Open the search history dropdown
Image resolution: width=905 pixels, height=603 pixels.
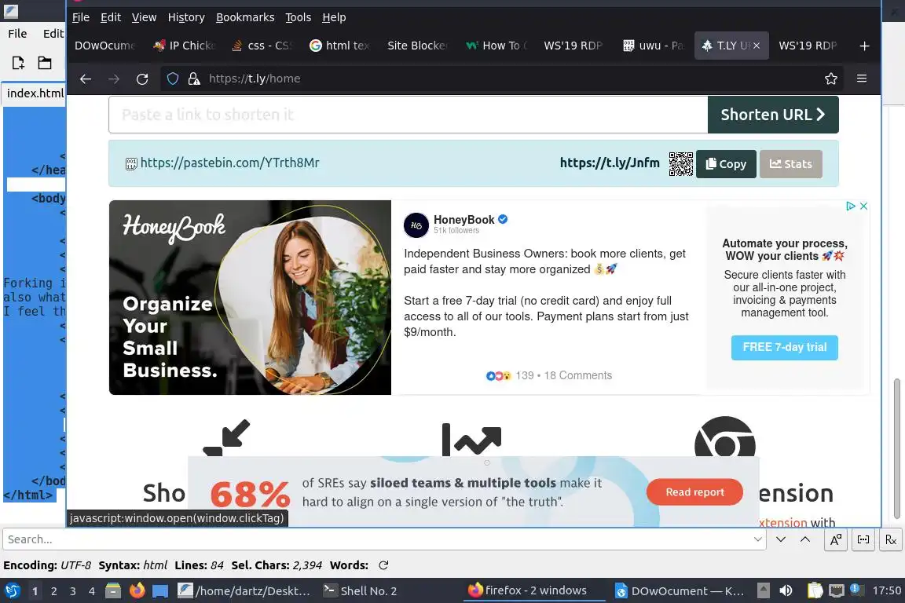tap(757, 539)
